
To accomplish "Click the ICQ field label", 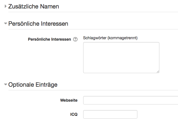I will click(x=74, y=114).
